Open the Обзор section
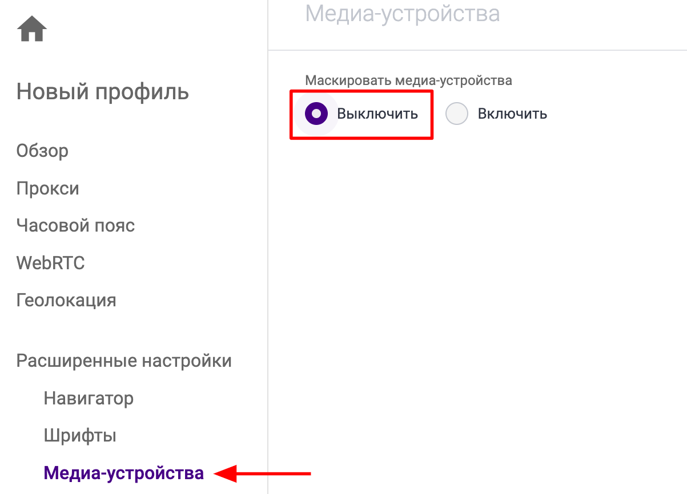Screen dimensions: 687x494 [42, 151]
